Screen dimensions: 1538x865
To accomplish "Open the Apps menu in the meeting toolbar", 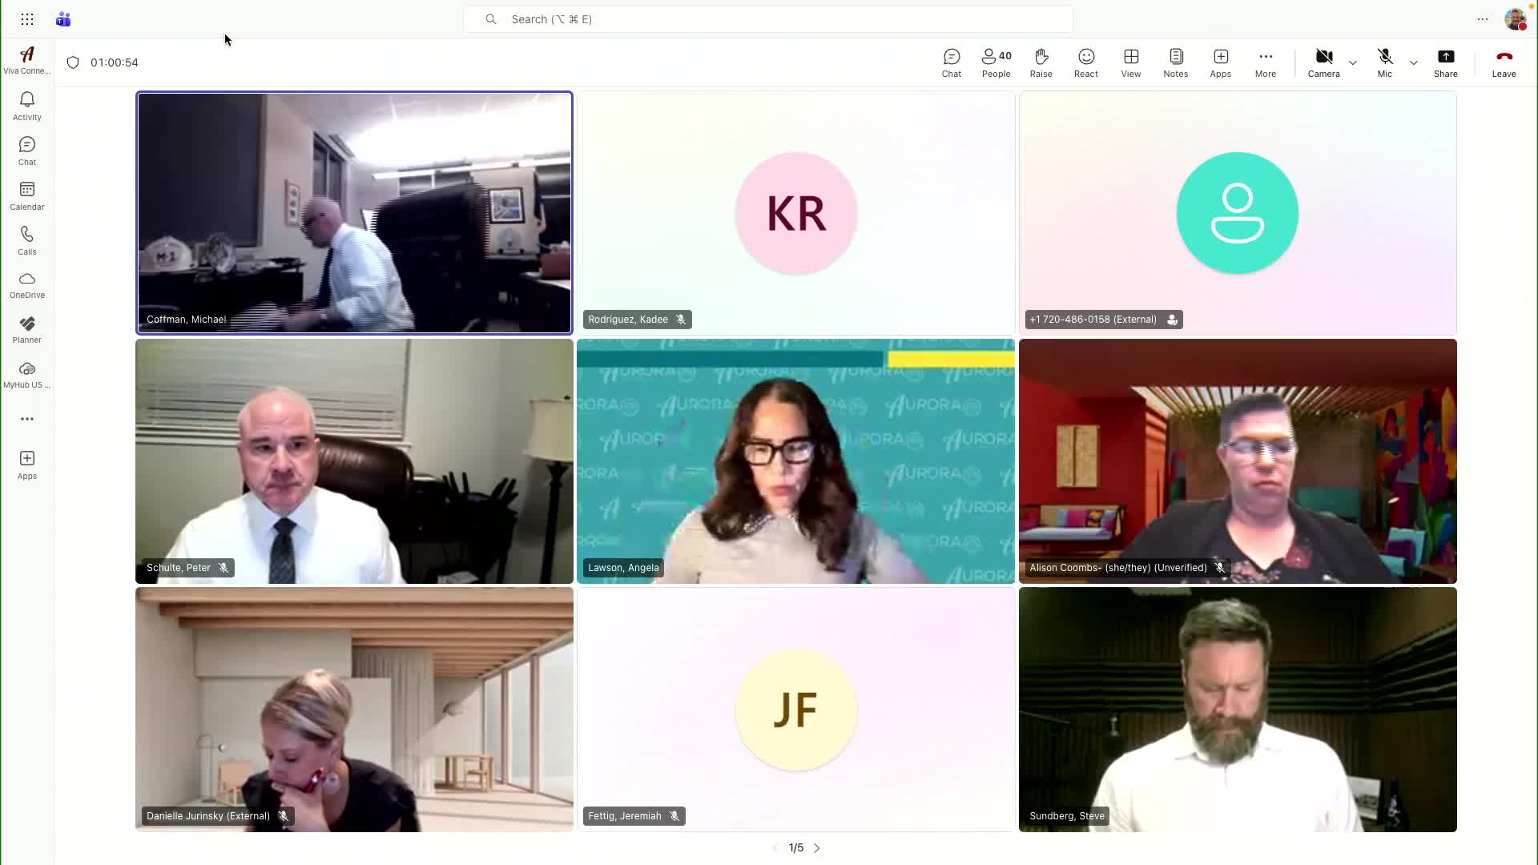I will pos(1220,62).
